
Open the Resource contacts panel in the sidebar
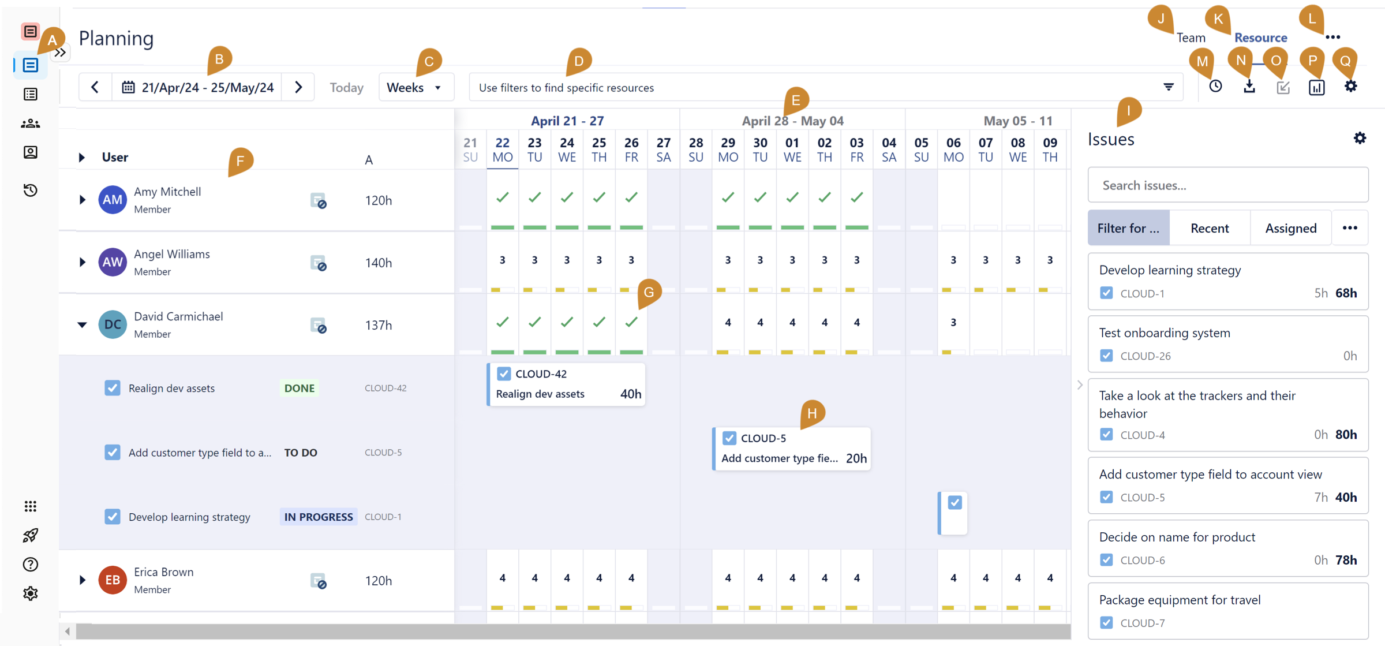pos(30,152)
